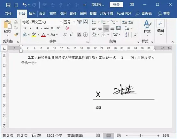This screenshot has height=139, width=177.
Task: Click the red font color swatch
Action: click(x=43, y=35)
